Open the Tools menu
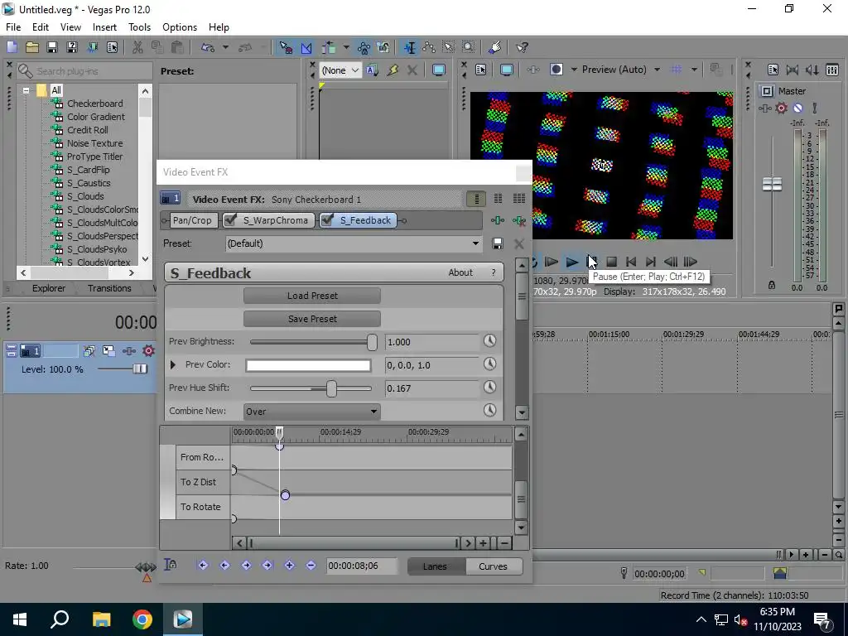Viewport: 848px width, 636px height. pos(139,27)
